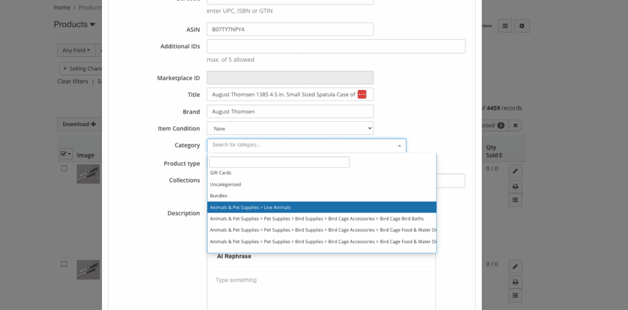Click the edit pencil icon for second product
Image resolution: width=628 pixels, height=310 pixels.
pos(516,267)
